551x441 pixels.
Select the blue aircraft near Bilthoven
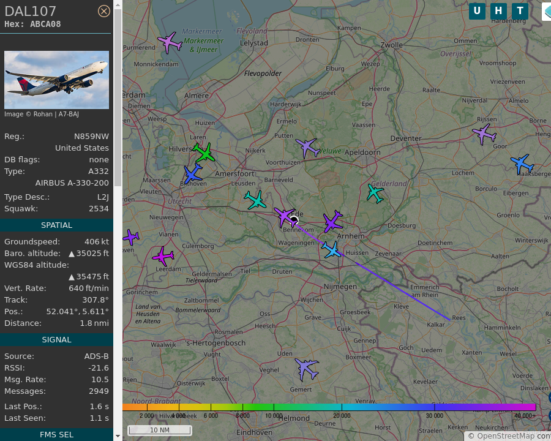pos(193,173)
